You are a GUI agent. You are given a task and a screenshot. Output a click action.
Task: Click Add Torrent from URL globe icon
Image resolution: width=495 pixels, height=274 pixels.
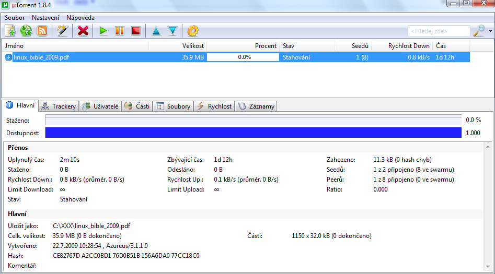[26, 31]
